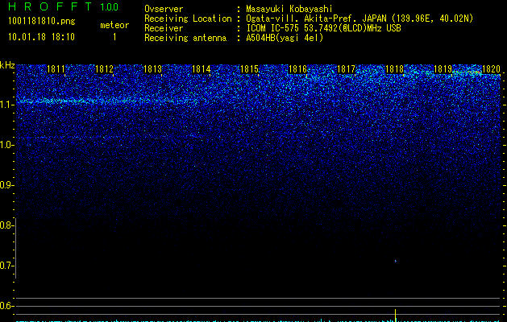
Task: Click the observer name Masayuki Kobayashi
Action: tap(289, 9)
